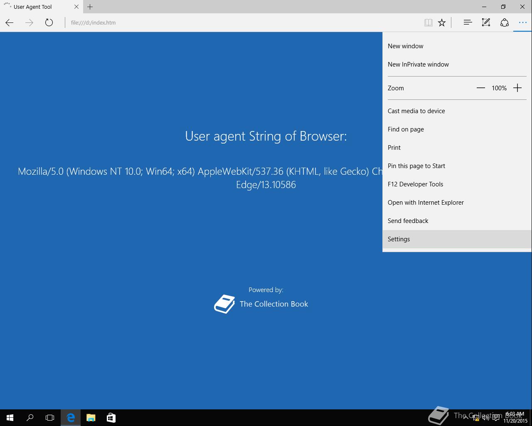
Task: Open the Store taskbar icon
Action: point(111,418)
